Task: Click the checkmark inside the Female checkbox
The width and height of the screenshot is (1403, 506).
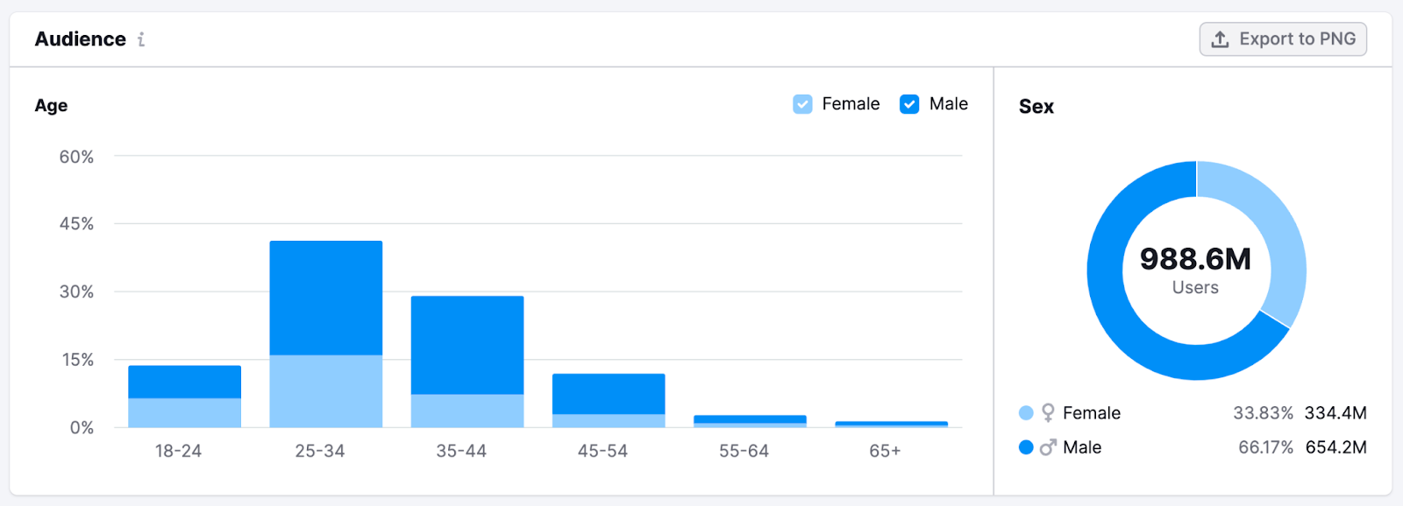Action: (802, 103)
